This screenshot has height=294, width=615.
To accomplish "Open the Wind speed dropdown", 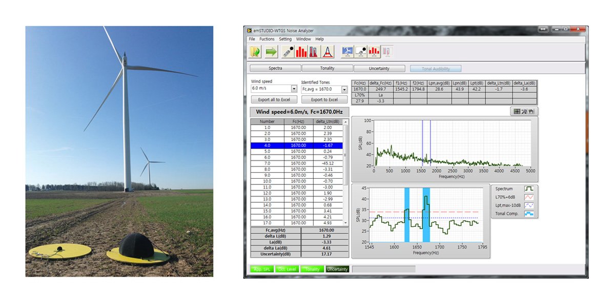I will (294, 89).
